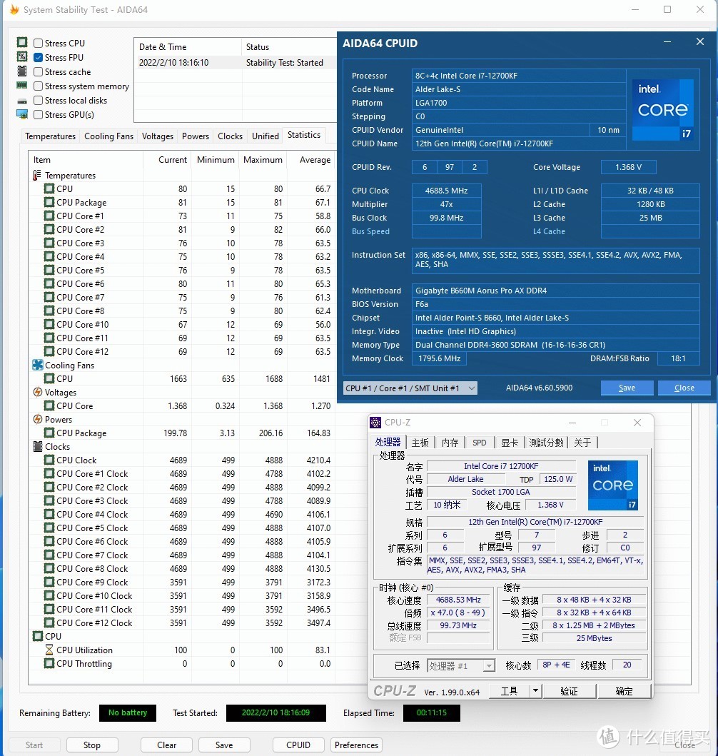Click Close in AIDA64 CPUID window
The height and width of the screenshot is (756, 718).
coord(684,388)
